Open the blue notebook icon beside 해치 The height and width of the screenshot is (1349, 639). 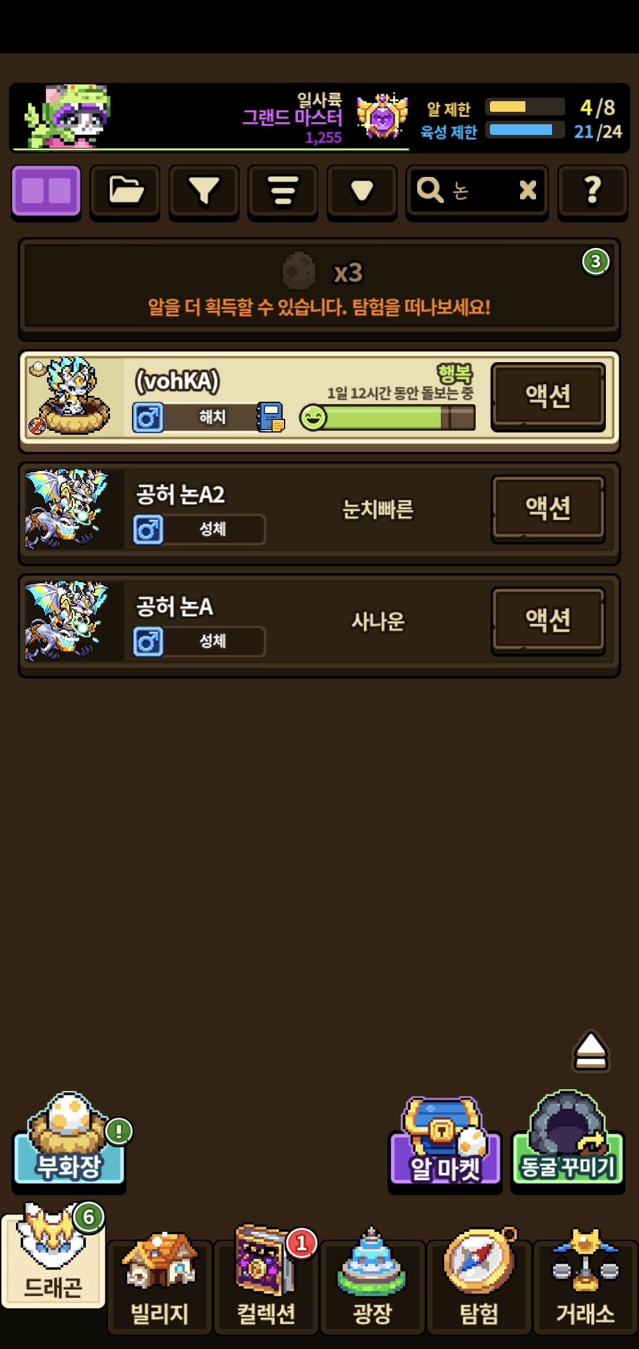tap(270, 417)
